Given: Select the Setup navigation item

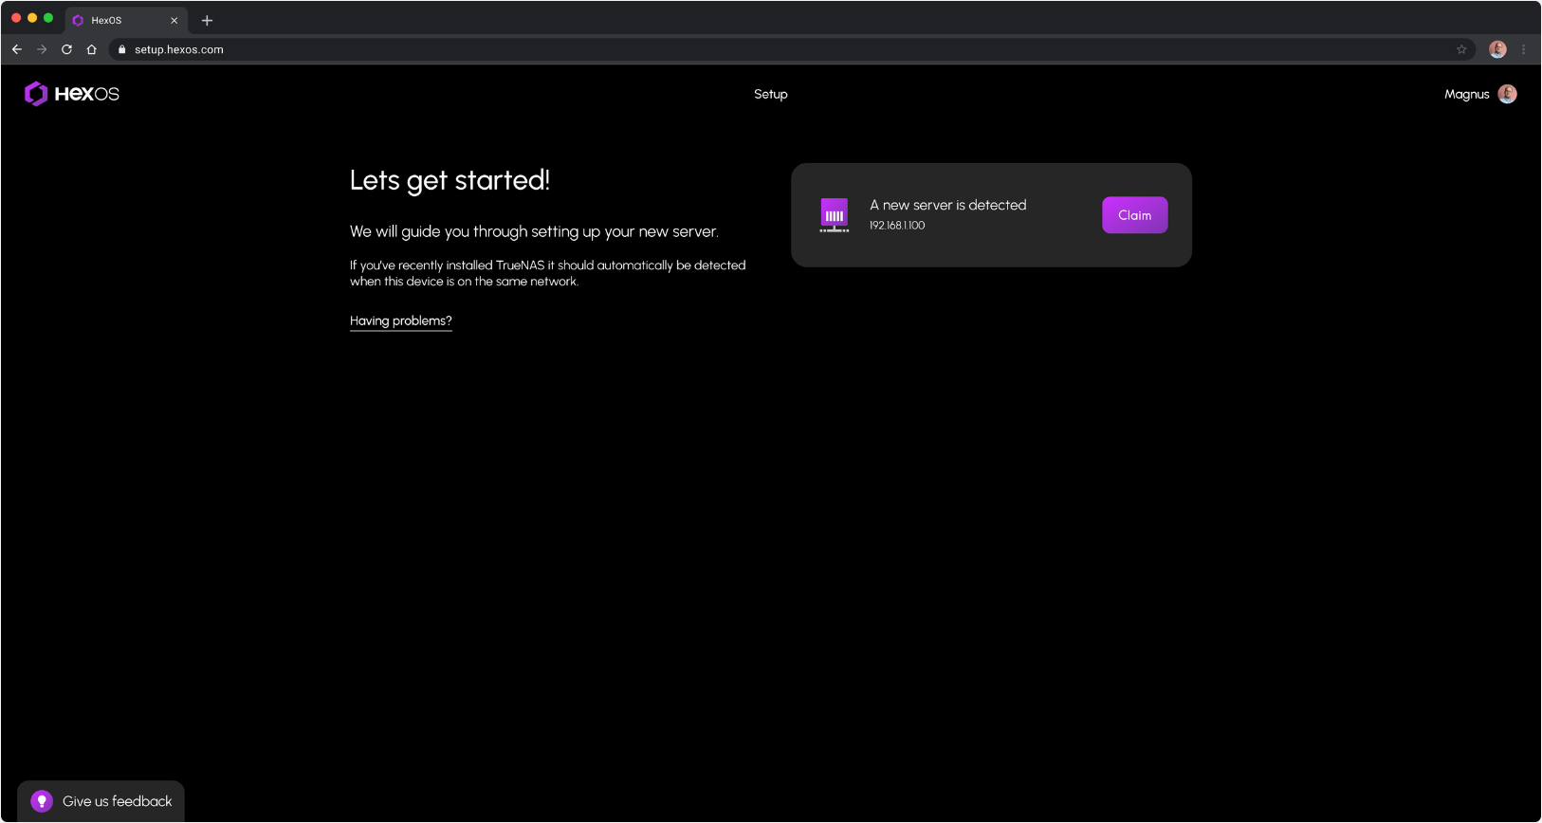Looking at the screenshot, I should pyautogui.click(x=771, y=94).
